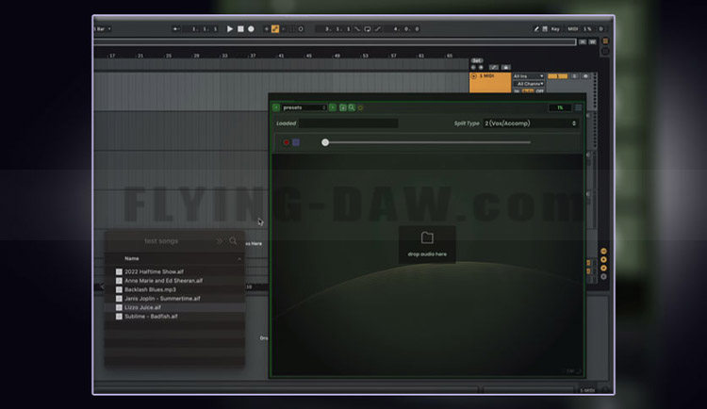Click the 1% CPU meter in top bar
The height and width of the screenshot is (409, 707).
[x=587, y=29]
